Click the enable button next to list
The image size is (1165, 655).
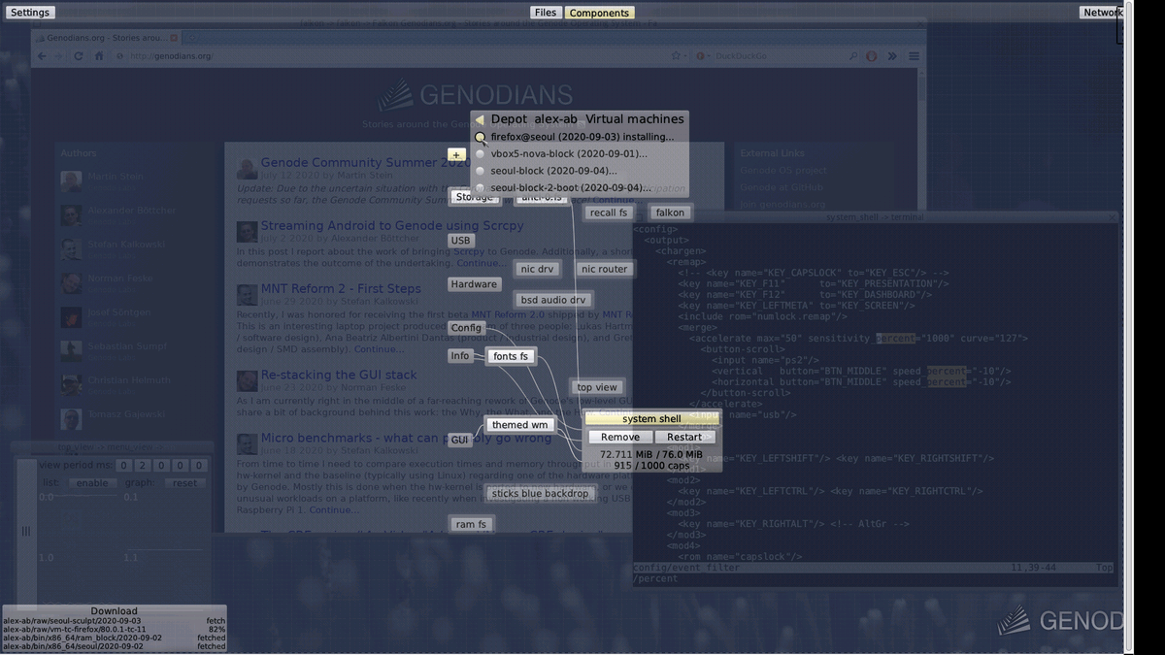coord(92,482)
